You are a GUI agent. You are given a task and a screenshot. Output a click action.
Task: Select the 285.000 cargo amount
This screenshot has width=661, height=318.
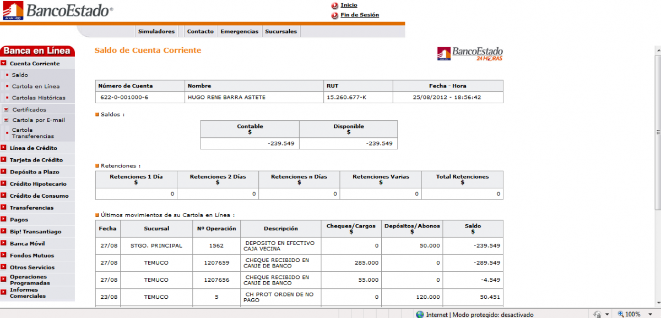point(367,263)
